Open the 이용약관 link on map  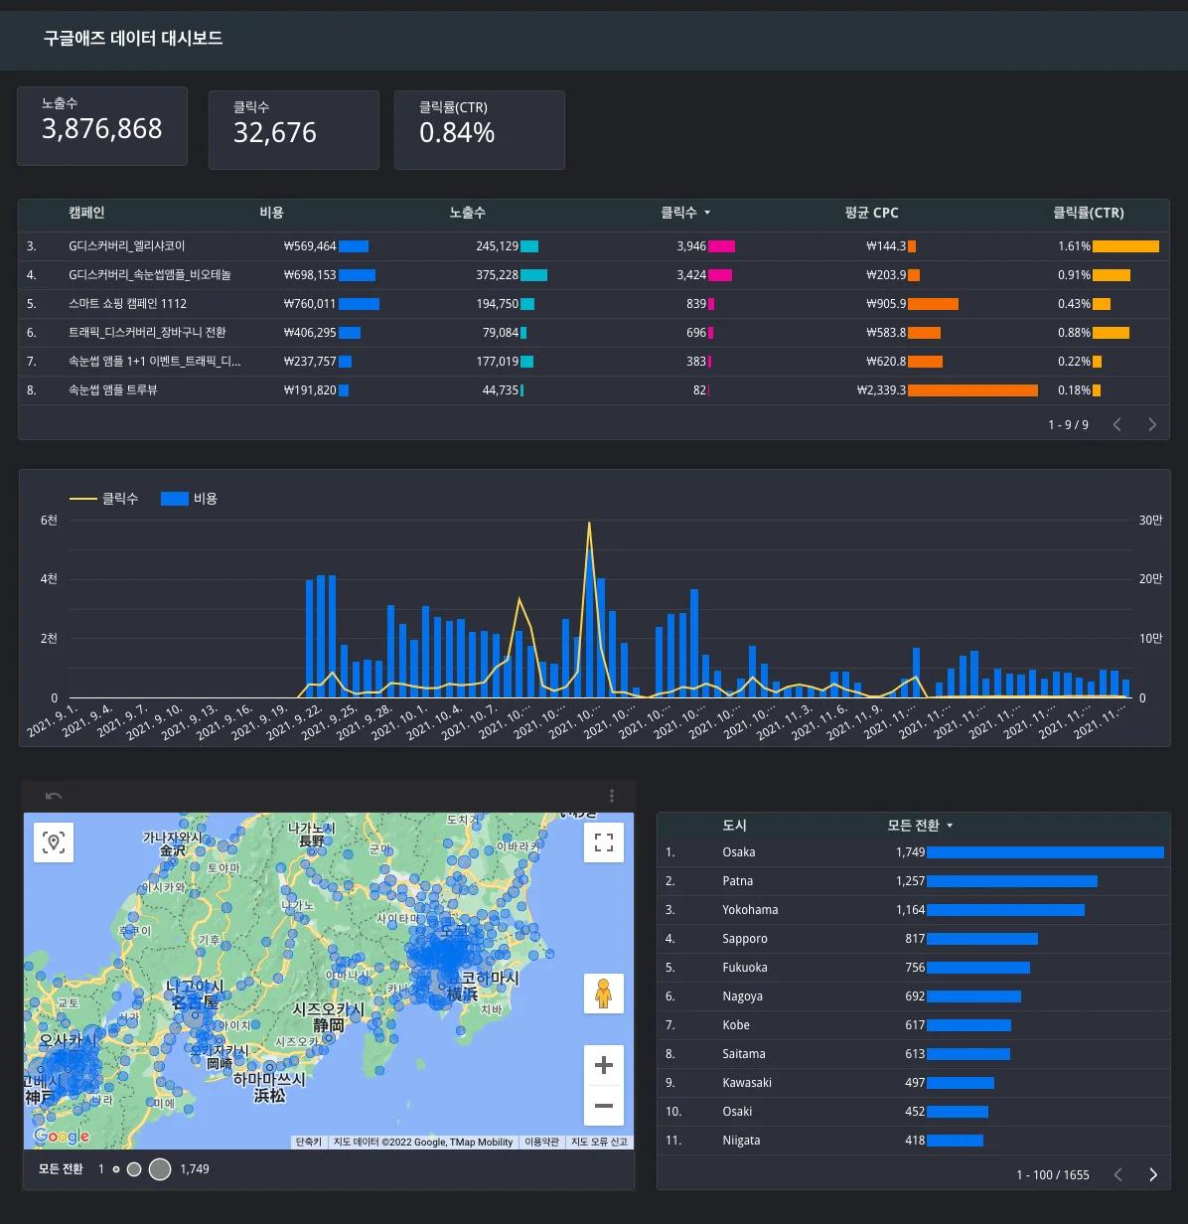(541, 1143)
